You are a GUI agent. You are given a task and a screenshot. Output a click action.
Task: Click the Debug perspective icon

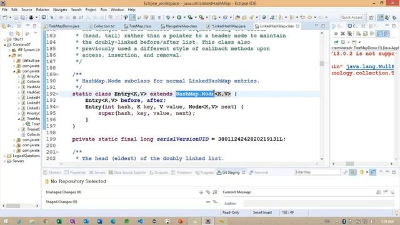(x=394, y=17)
